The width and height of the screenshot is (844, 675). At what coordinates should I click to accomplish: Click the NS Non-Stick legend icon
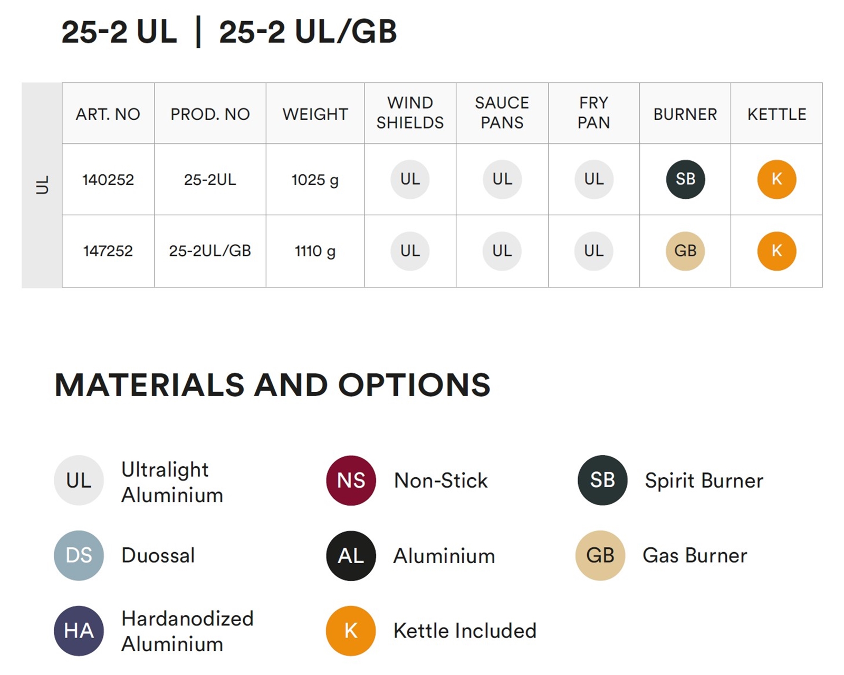tap(351, 480)
